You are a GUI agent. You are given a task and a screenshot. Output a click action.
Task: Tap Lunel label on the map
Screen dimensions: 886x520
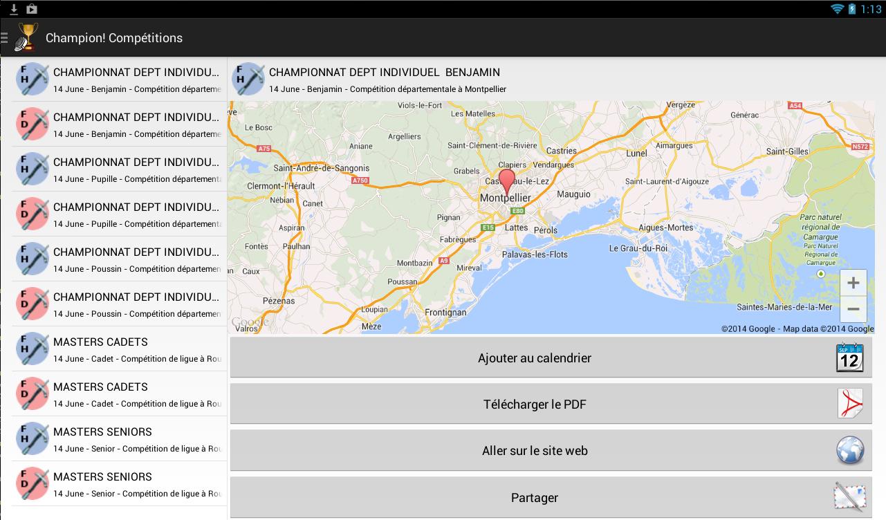tap(636, 154)
